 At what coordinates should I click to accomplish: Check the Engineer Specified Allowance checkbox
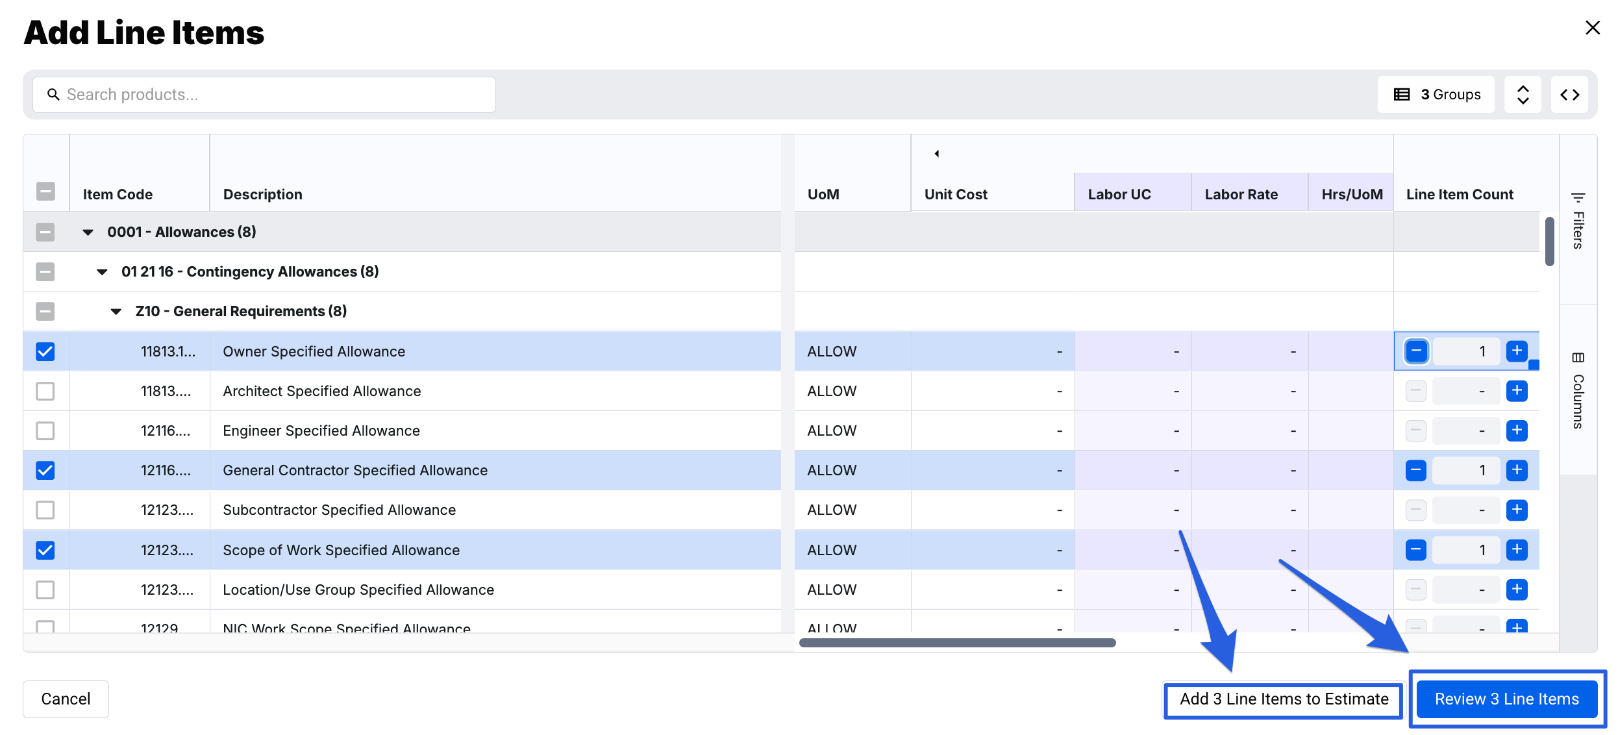click(x=45, y=430)
